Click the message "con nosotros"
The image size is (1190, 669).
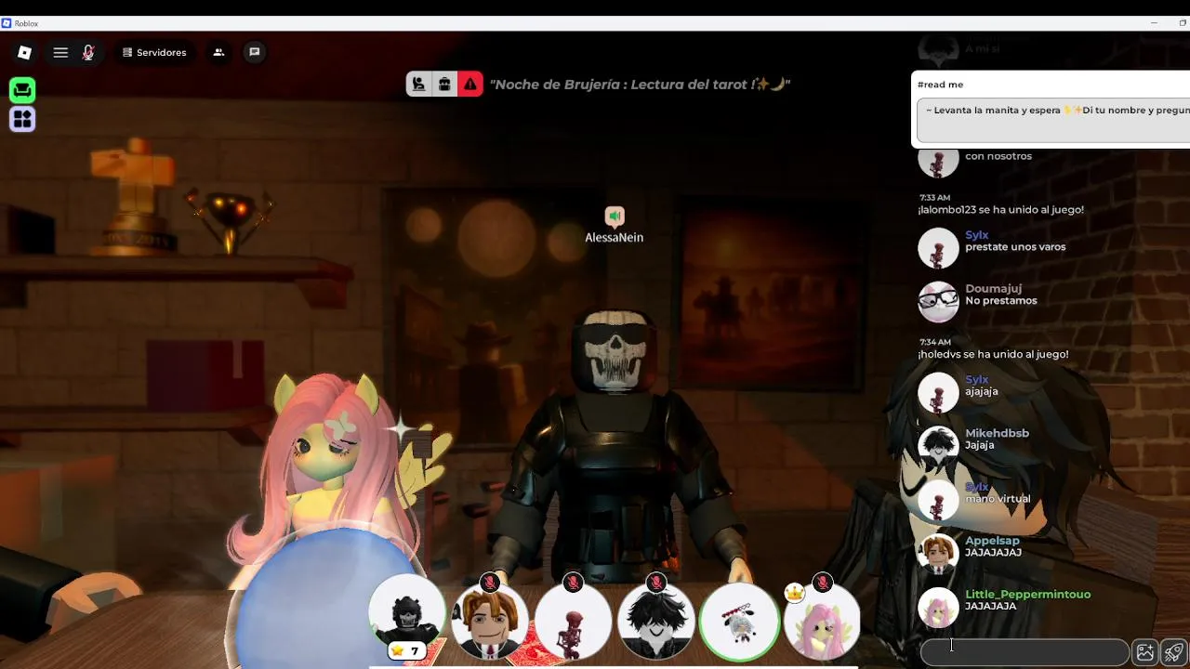998,156
